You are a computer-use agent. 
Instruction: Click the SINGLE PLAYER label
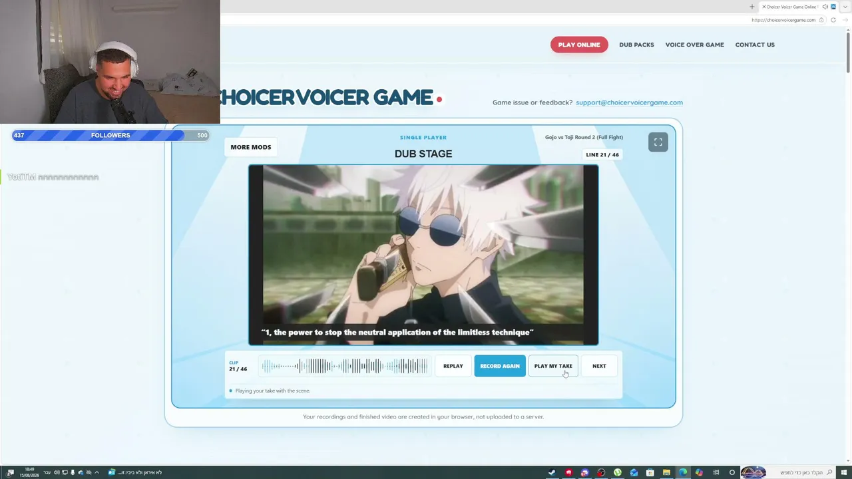point(423,138)
